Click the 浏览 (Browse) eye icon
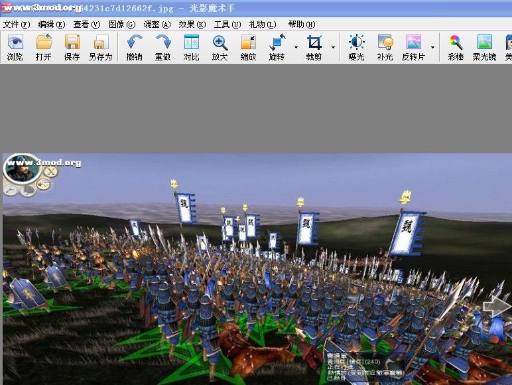Screen dimensions: 512x385 15,47
